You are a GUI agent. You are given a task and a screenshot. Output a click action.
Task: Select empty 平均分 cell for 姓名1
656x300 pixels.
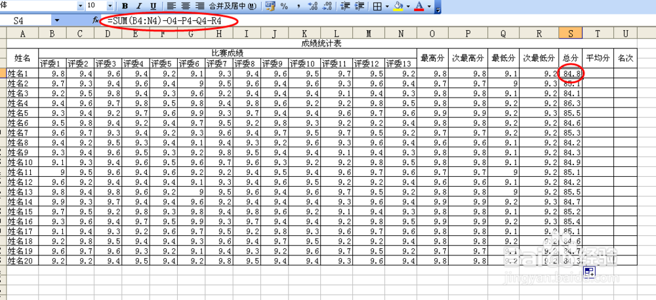click(598, 73)
